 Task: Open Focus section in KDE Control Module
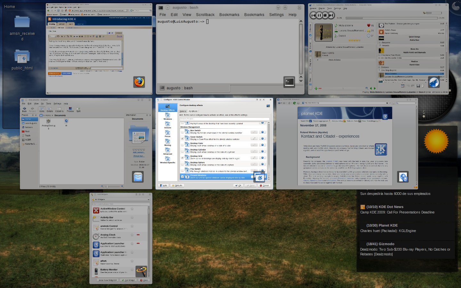click(x=168, y=134)
